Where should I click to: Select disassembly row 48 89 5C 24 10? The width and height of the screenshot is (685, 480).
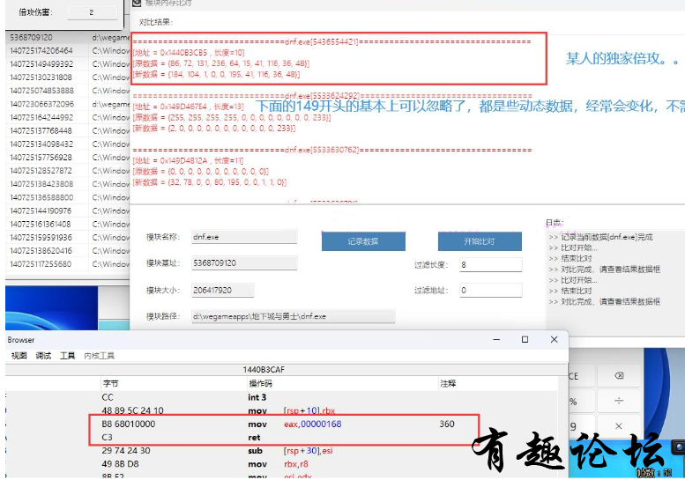(282, 410)
